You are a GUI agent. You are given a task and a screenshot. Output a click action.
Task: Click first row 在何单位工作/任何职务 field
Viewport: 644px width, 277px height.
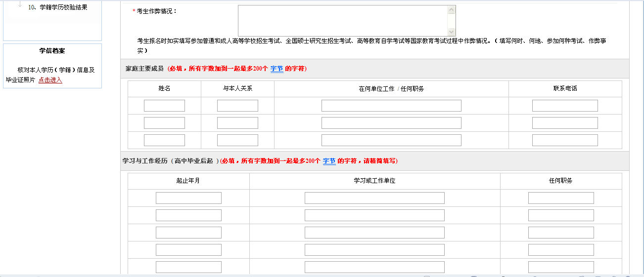click(391, 106)
